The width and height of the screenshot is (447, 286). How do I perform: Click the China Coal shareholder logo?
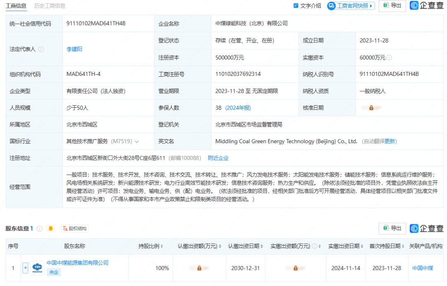[x=37, y=268]
